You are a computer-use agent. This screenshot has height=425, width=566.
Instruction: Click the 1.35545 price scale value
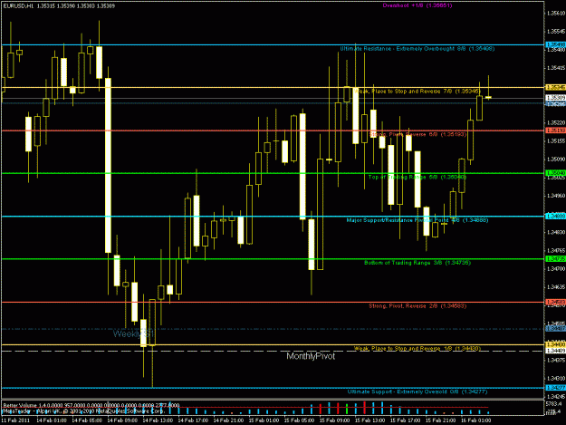tap(556, 32)
